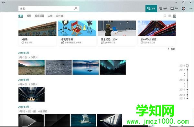This screenshot has width=194, height=127.
Task: Click the 3月1日–3月18日 6张照片 label
Action: coord(33,112)
